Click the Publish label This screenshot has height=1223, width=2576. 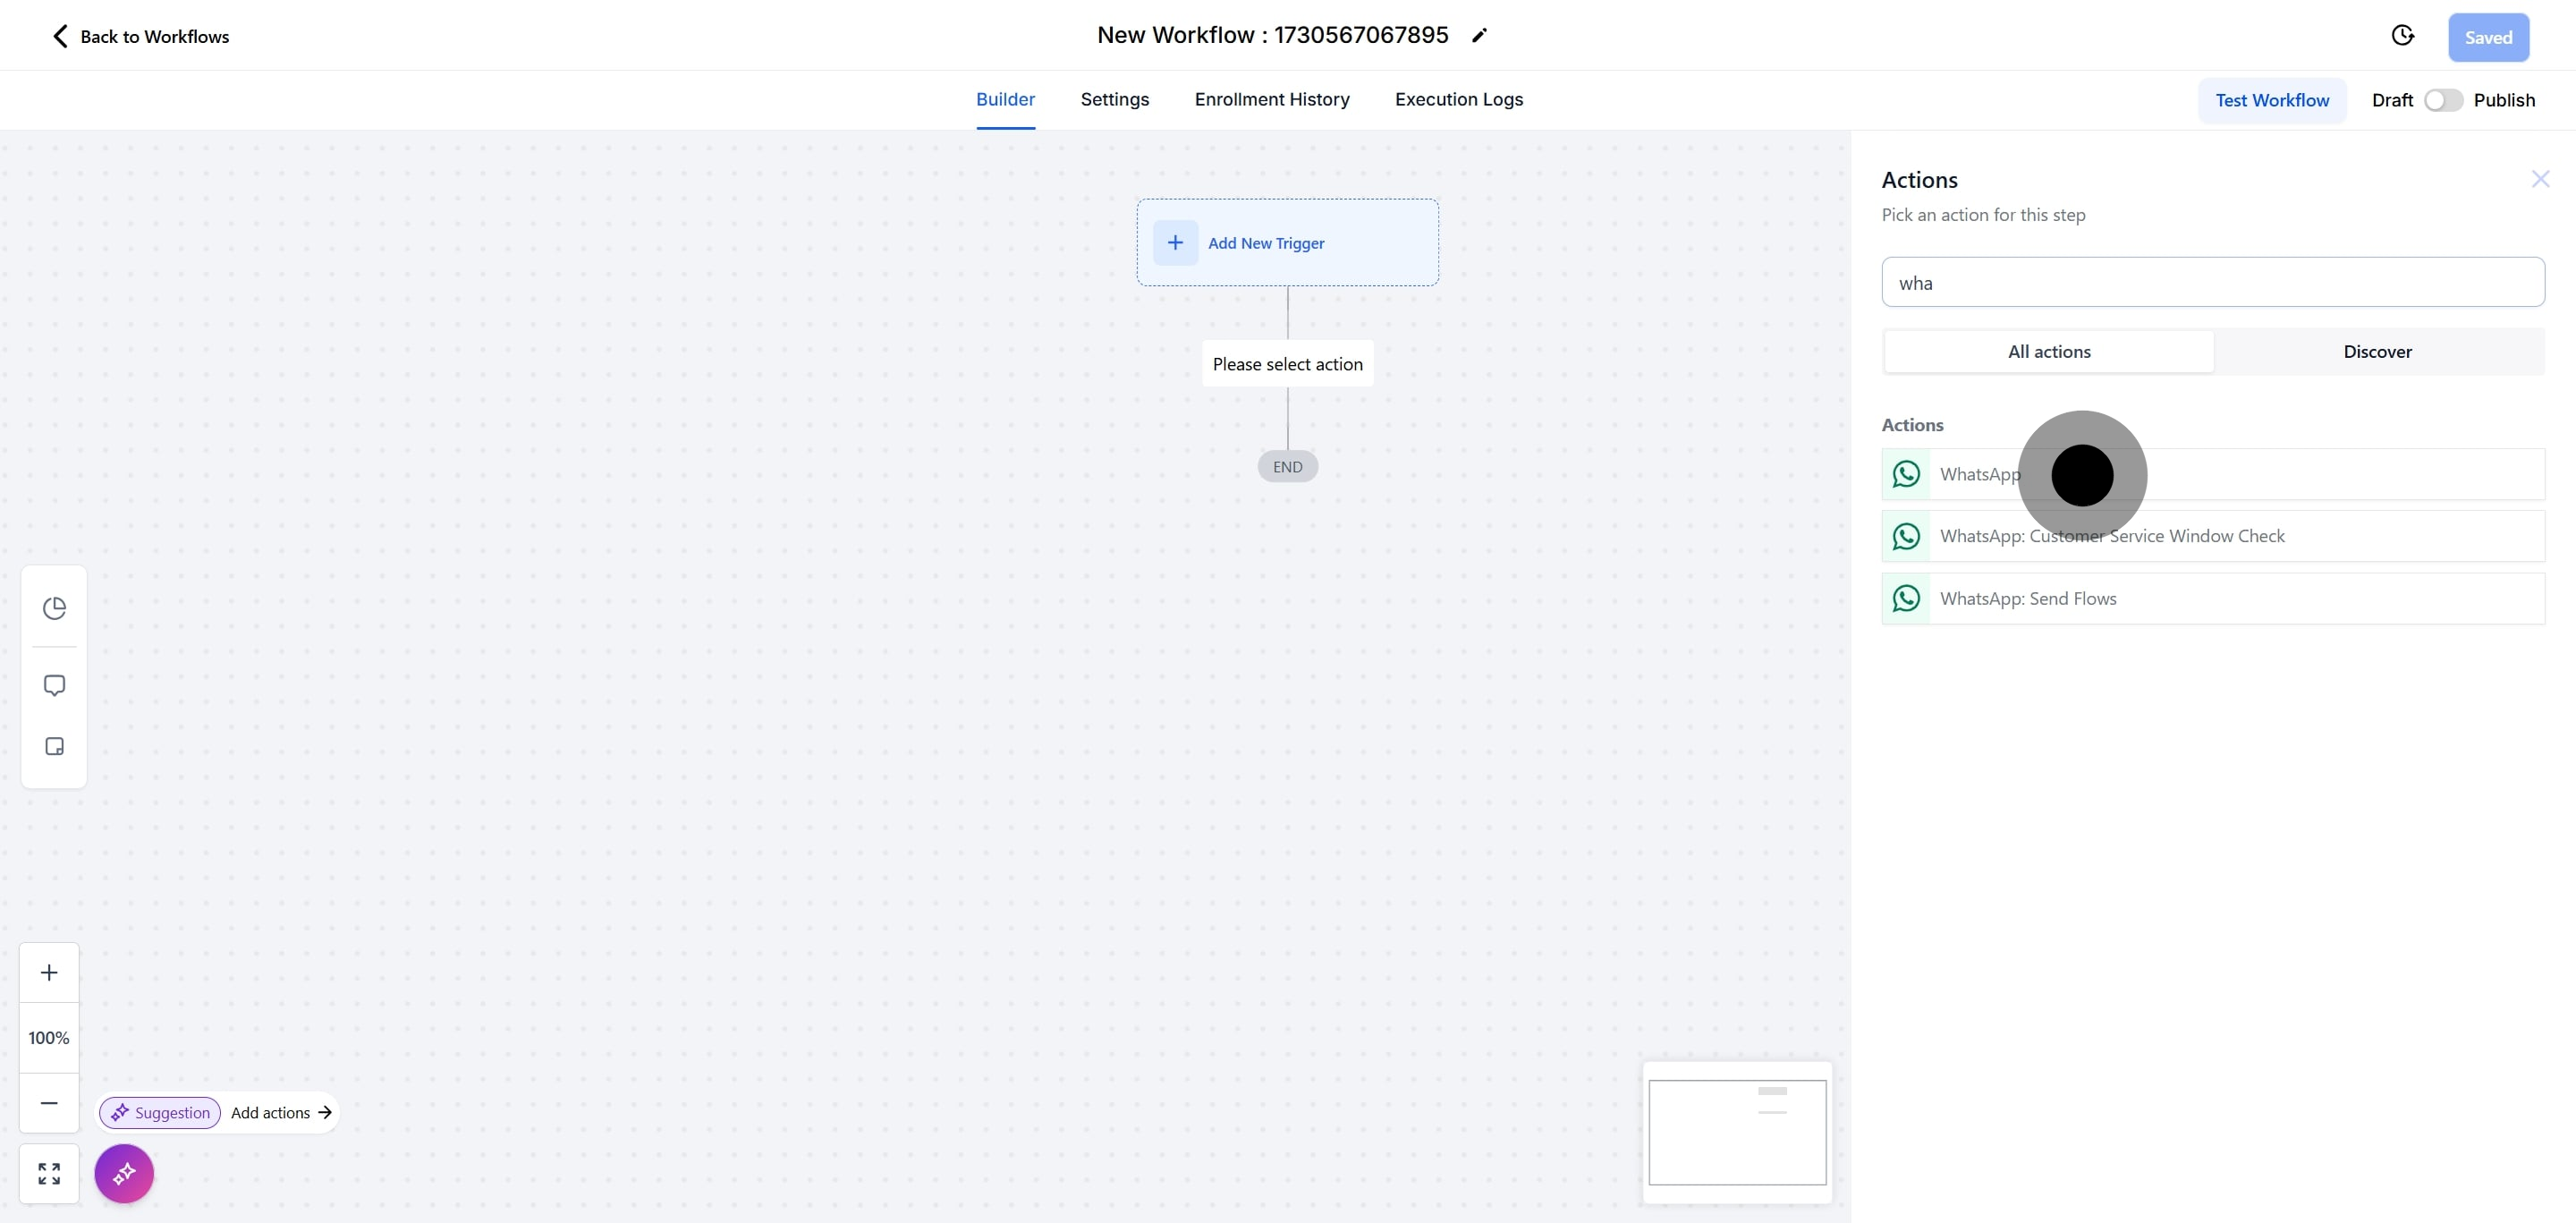click(2503, 100)
